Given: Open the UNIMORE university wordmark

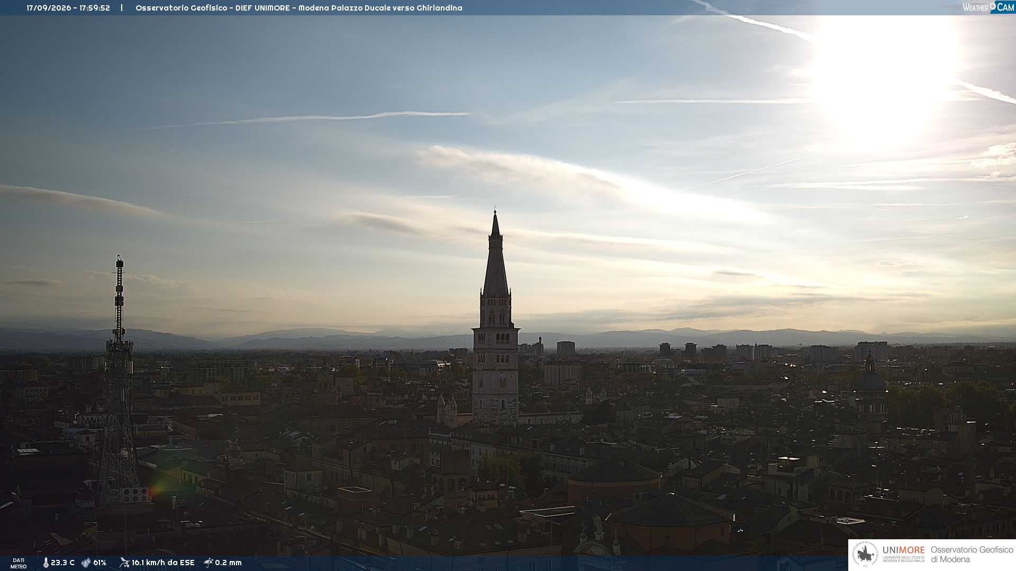Looking at the screenshot, I should [x=904, y=554].
